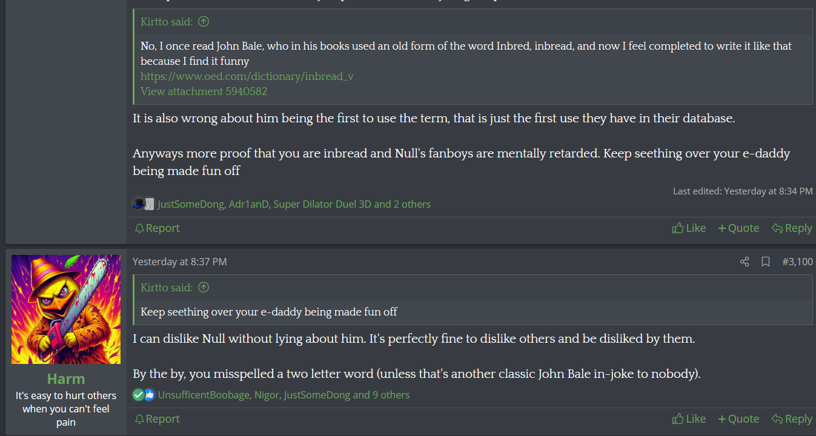Open post number #3,100 permalink
The image size is (816, 436).
click(x=797, y=262)
